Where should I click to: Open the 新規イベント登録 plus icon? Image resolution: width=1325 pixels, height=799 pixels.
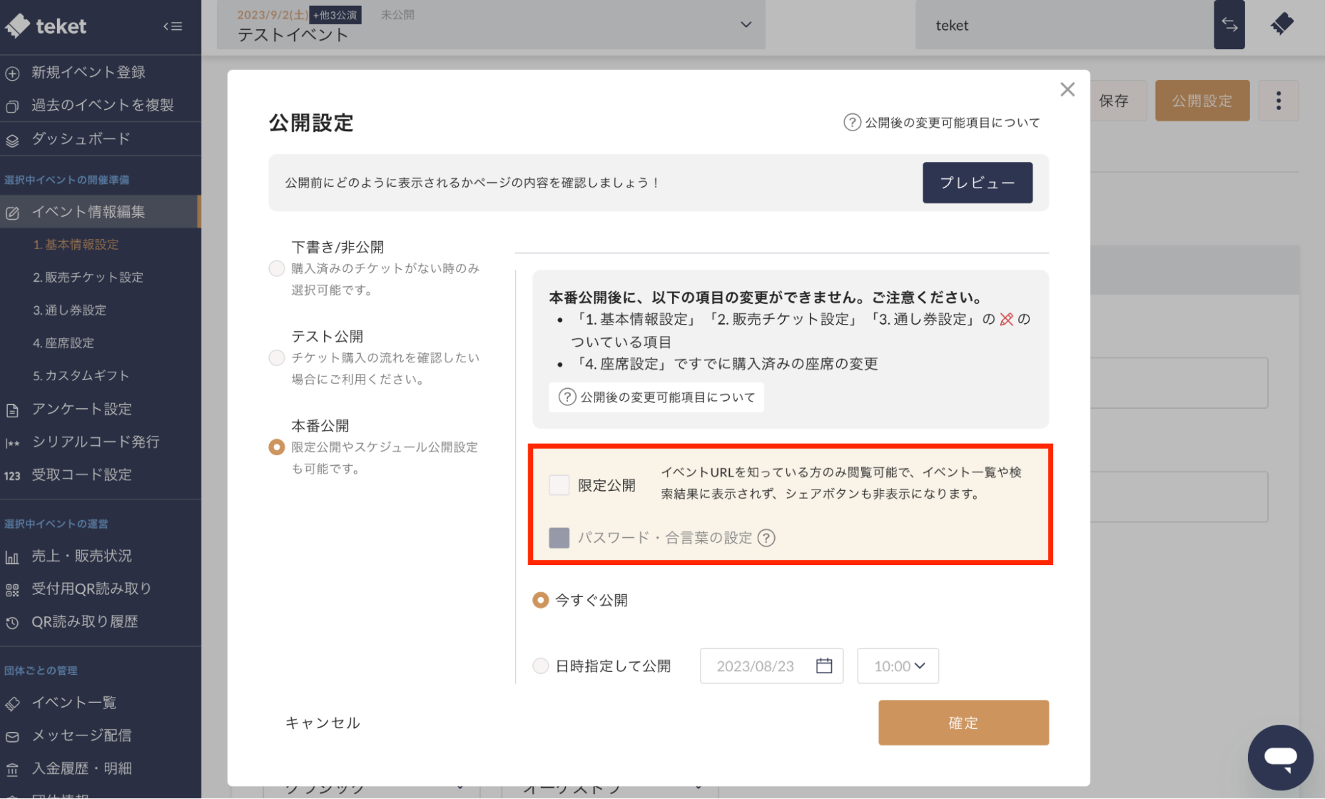click(x=13, y=72)
